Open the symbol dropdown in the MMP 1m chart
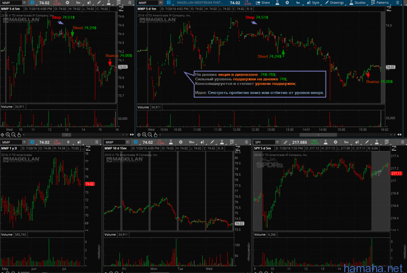The image size is (407, 273). 161,3
